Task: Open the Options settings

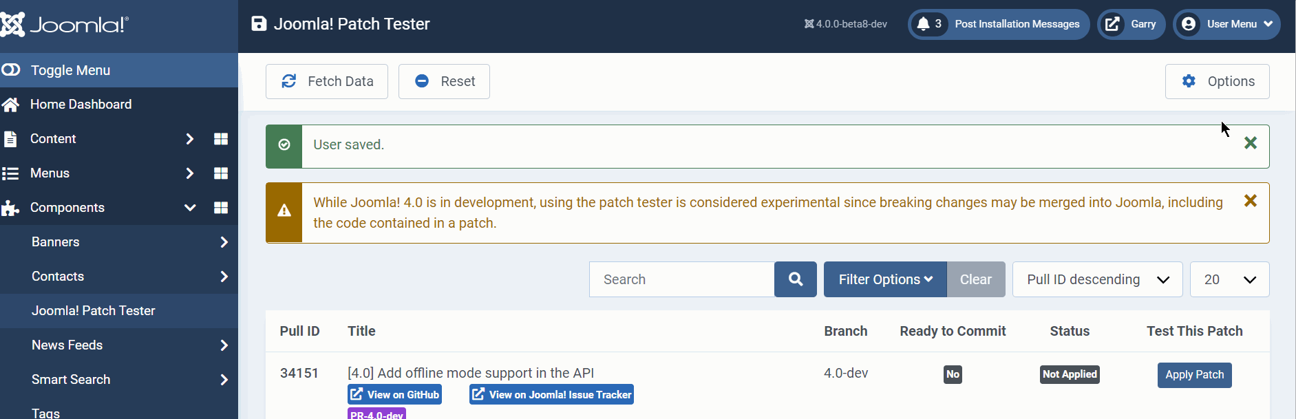Action: pos(1217,81)
